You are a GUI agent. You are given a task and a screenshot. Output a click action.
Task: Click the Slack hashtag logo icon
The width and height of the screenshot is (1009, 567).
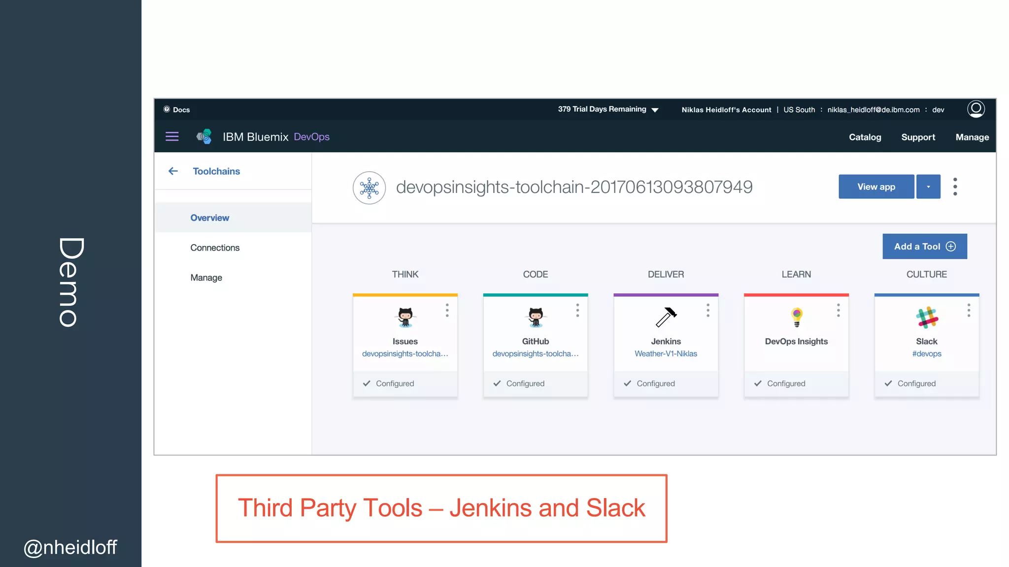[927, 317]
